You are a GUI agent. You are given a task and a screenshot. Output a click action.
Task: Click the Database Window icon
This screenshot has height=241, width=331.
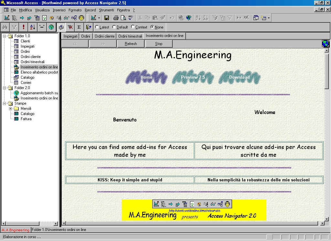(256, 18)
